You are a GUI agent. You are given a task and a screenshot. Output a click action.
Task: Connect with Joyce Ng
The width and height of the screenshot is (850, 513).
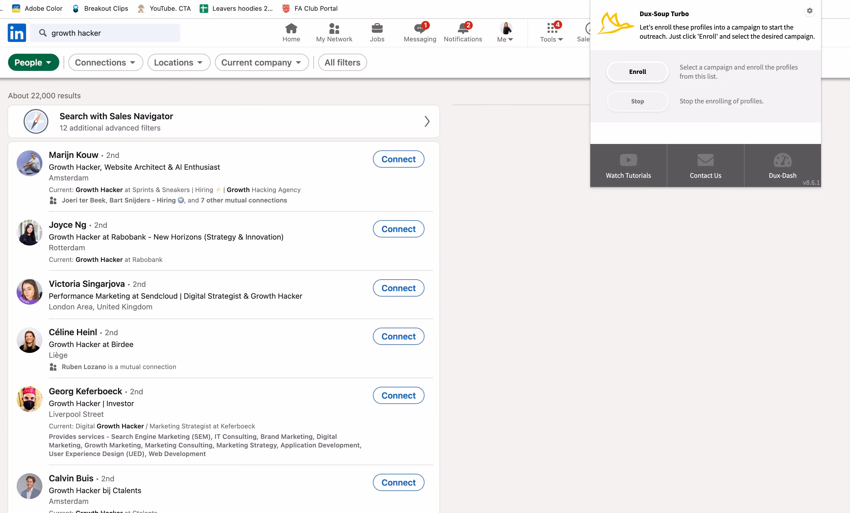pyautogui.click(x=398, y=229)
